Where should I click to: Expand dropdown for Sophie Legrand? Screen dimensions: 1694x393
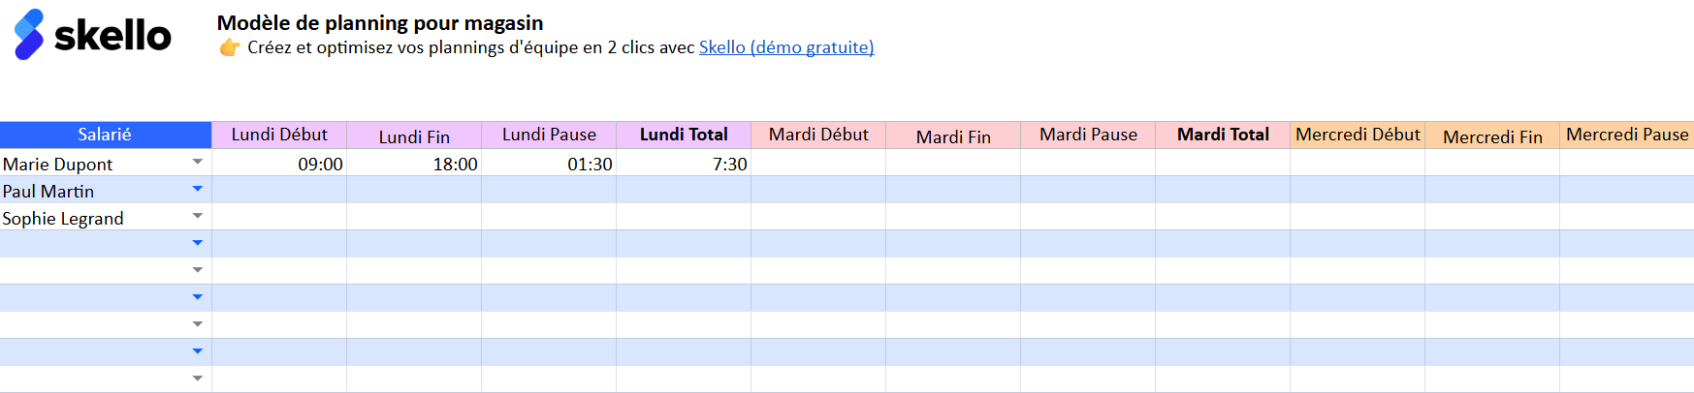pyautogui.click(x=198, y=216)
